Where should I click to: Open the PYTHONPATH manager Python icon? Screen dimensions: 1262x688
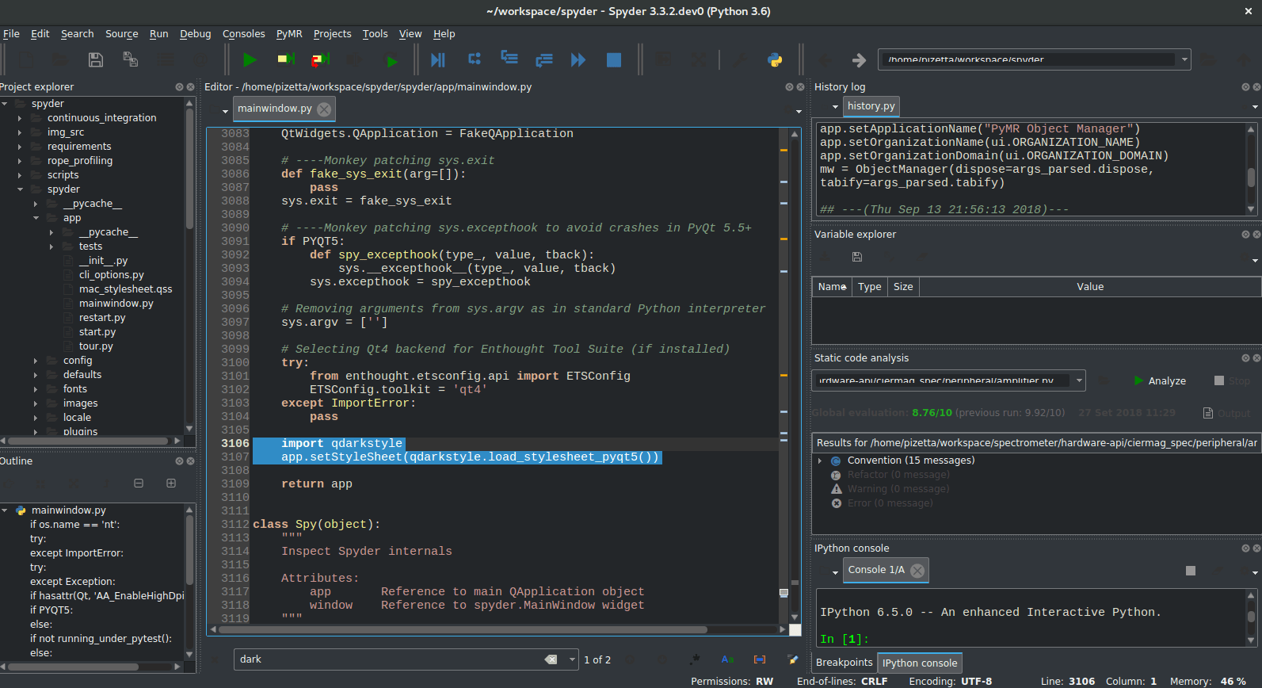coord(775,59)
